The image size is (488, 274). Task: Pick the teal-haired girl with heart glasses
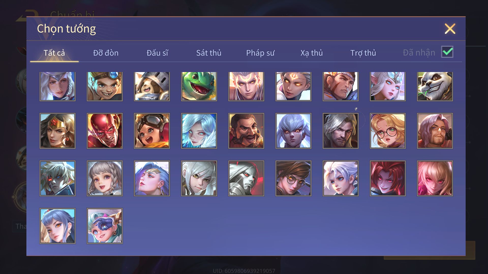pyautogui.click(x=105, y=226)
